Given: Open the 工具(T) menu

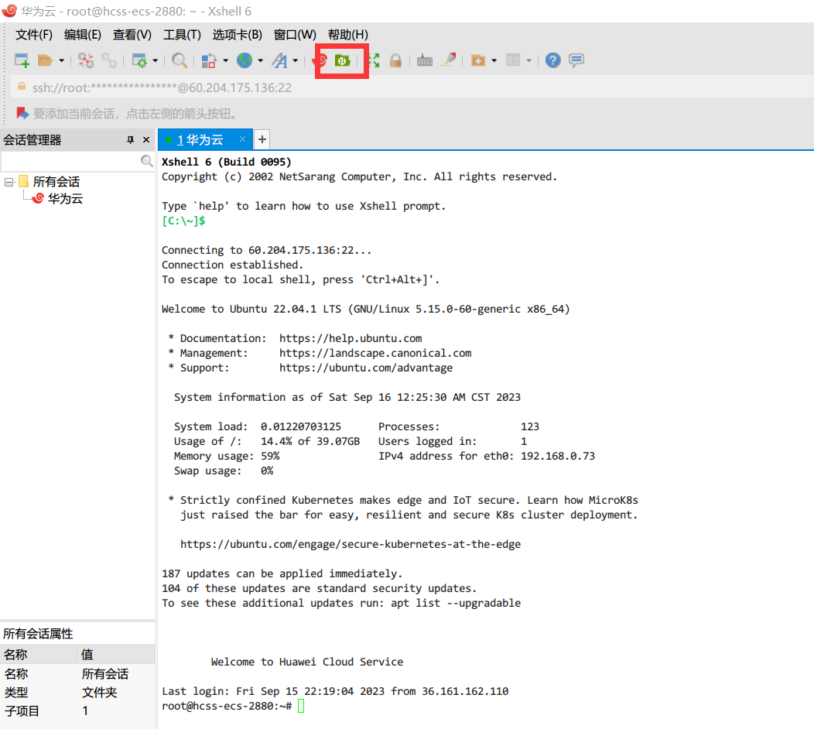Looking at the screenshot, I should point(182,35).
